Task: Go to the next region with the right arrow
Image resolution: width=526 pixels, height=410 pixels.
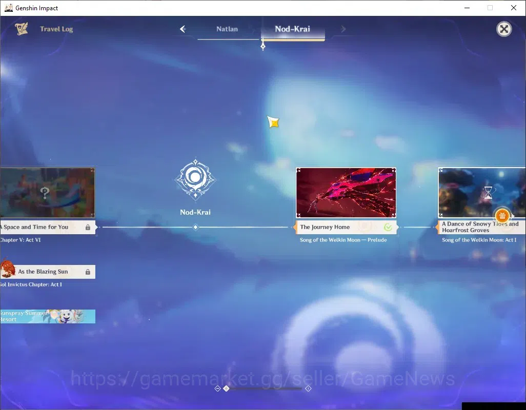Action: coord(343,29)
